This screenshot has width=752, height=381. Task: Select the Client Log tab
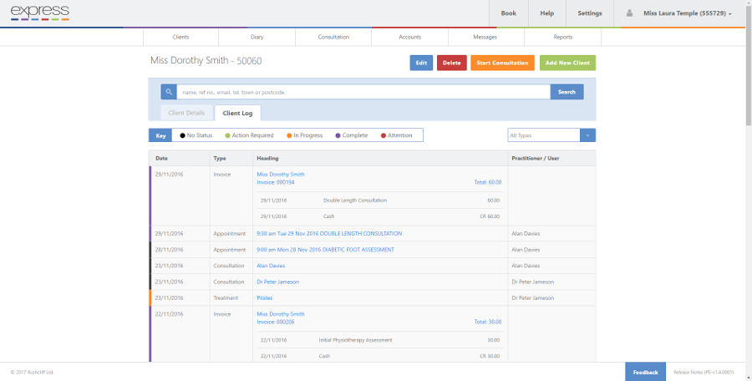click(x=237, y=114)
